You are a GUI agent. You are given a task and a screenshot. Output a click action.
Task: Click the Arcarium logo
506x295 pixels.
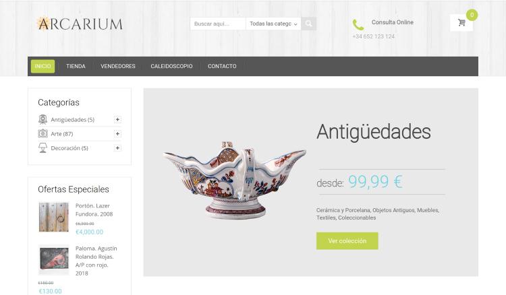point(80,24)
